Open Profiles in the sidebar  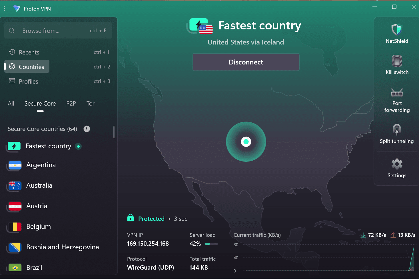coord(28,82)
